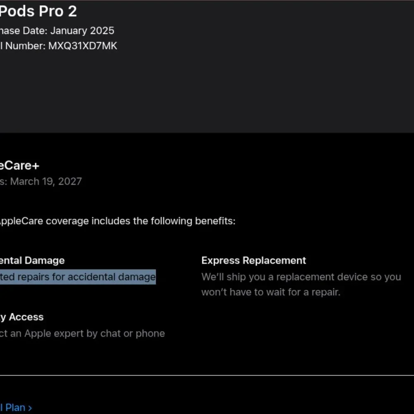Screen dimensions: 414x414
Task: Select the 'Pods Pro 2' device heading
Action: [x=38, y=11]
